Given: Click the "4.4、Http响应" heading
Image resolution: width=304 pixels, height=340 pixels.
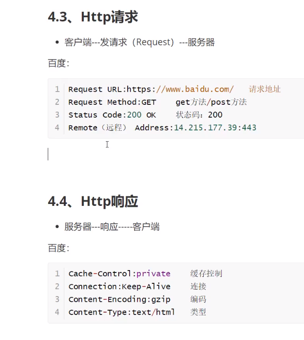Looking at the screenshot, I should (x=93, y=202).
